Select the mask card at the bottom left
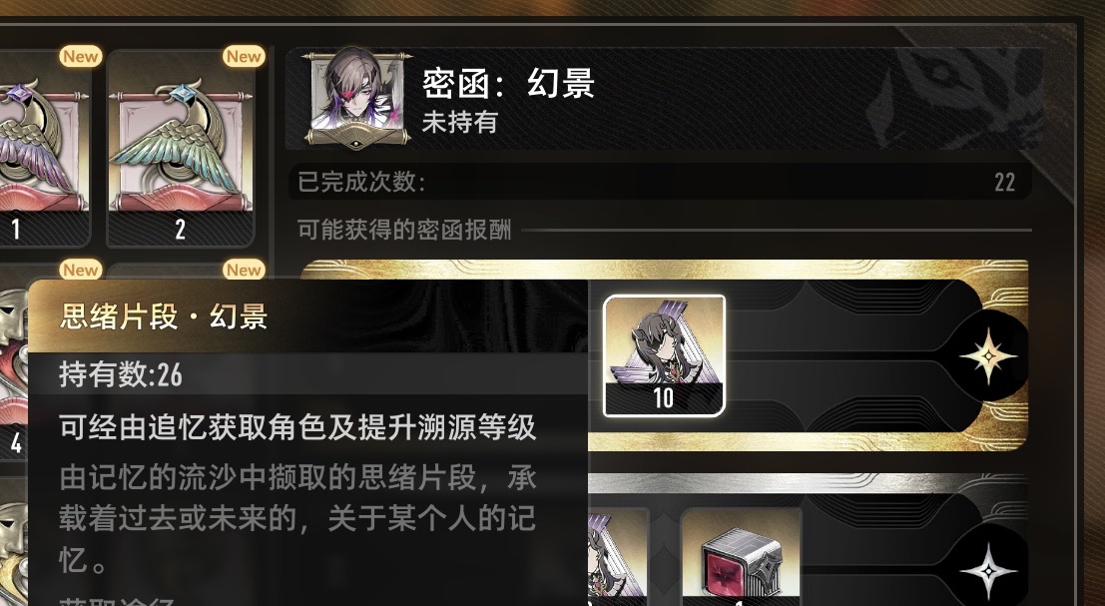The height and width of the screenshot is (606, 1105). click(x=13, y=542)
